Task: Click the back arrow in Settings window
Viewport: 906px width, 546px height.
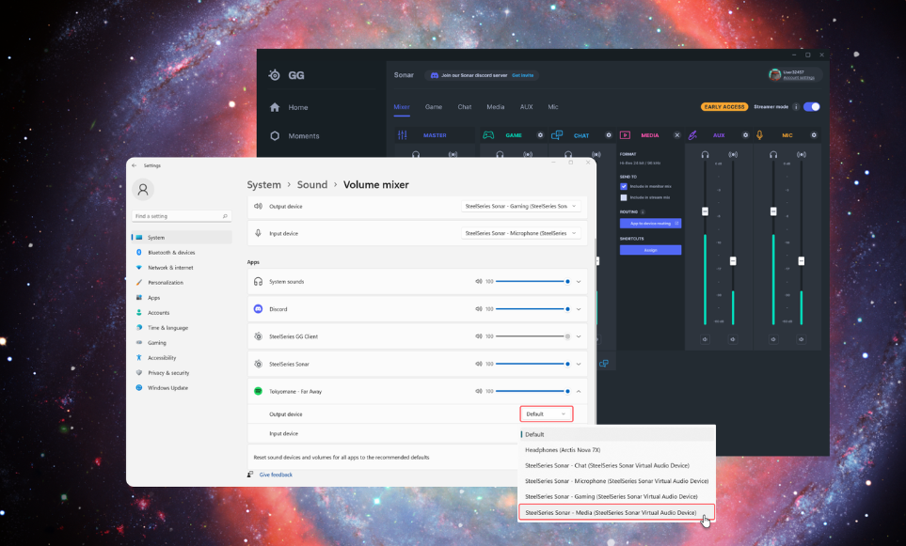Action: (x=135, y=165)
